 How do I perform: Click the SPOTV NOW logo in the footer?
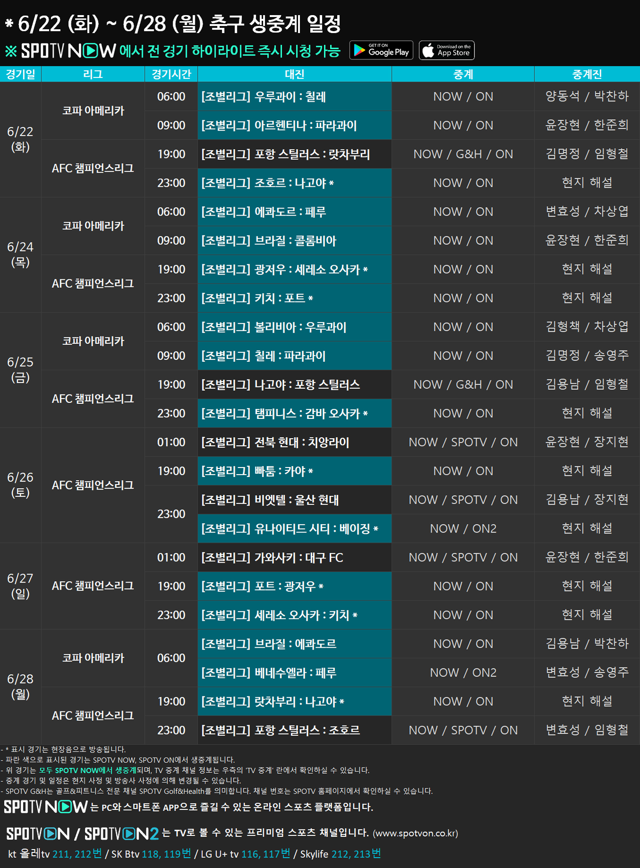[46, 807]
